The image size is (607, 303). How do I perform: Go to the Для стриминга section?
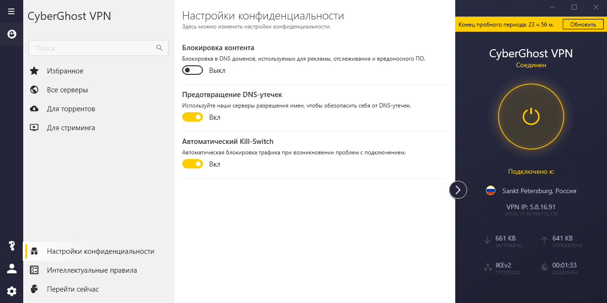(71, 128)
